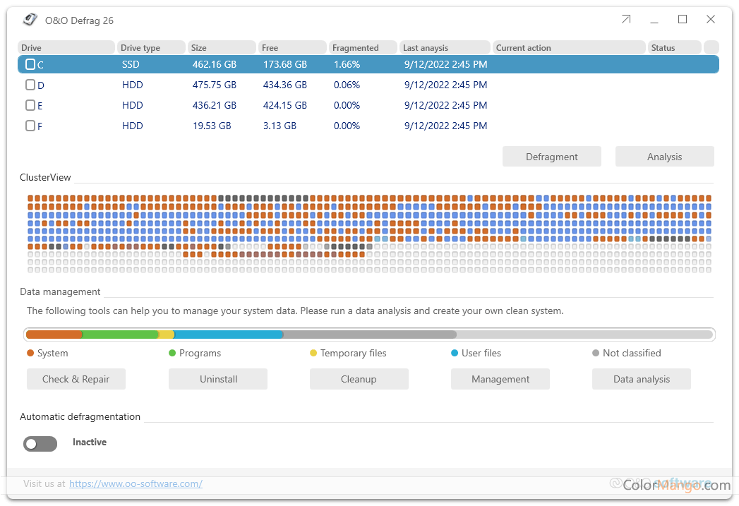Click the Data management section heading
Viewport: 739px width, 506px height.
(x=60, y=291)
